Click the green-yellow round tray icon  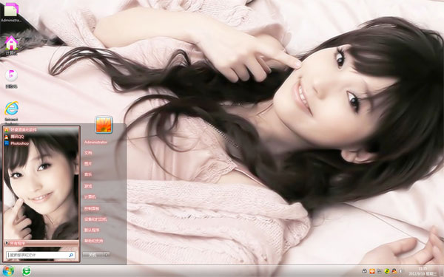click(x=387, y=271)
